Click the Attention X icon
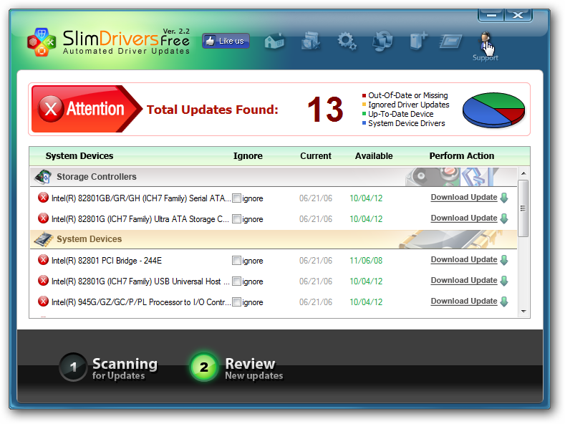This screenshot has height=424, width=565. click(x=51, y=109)
